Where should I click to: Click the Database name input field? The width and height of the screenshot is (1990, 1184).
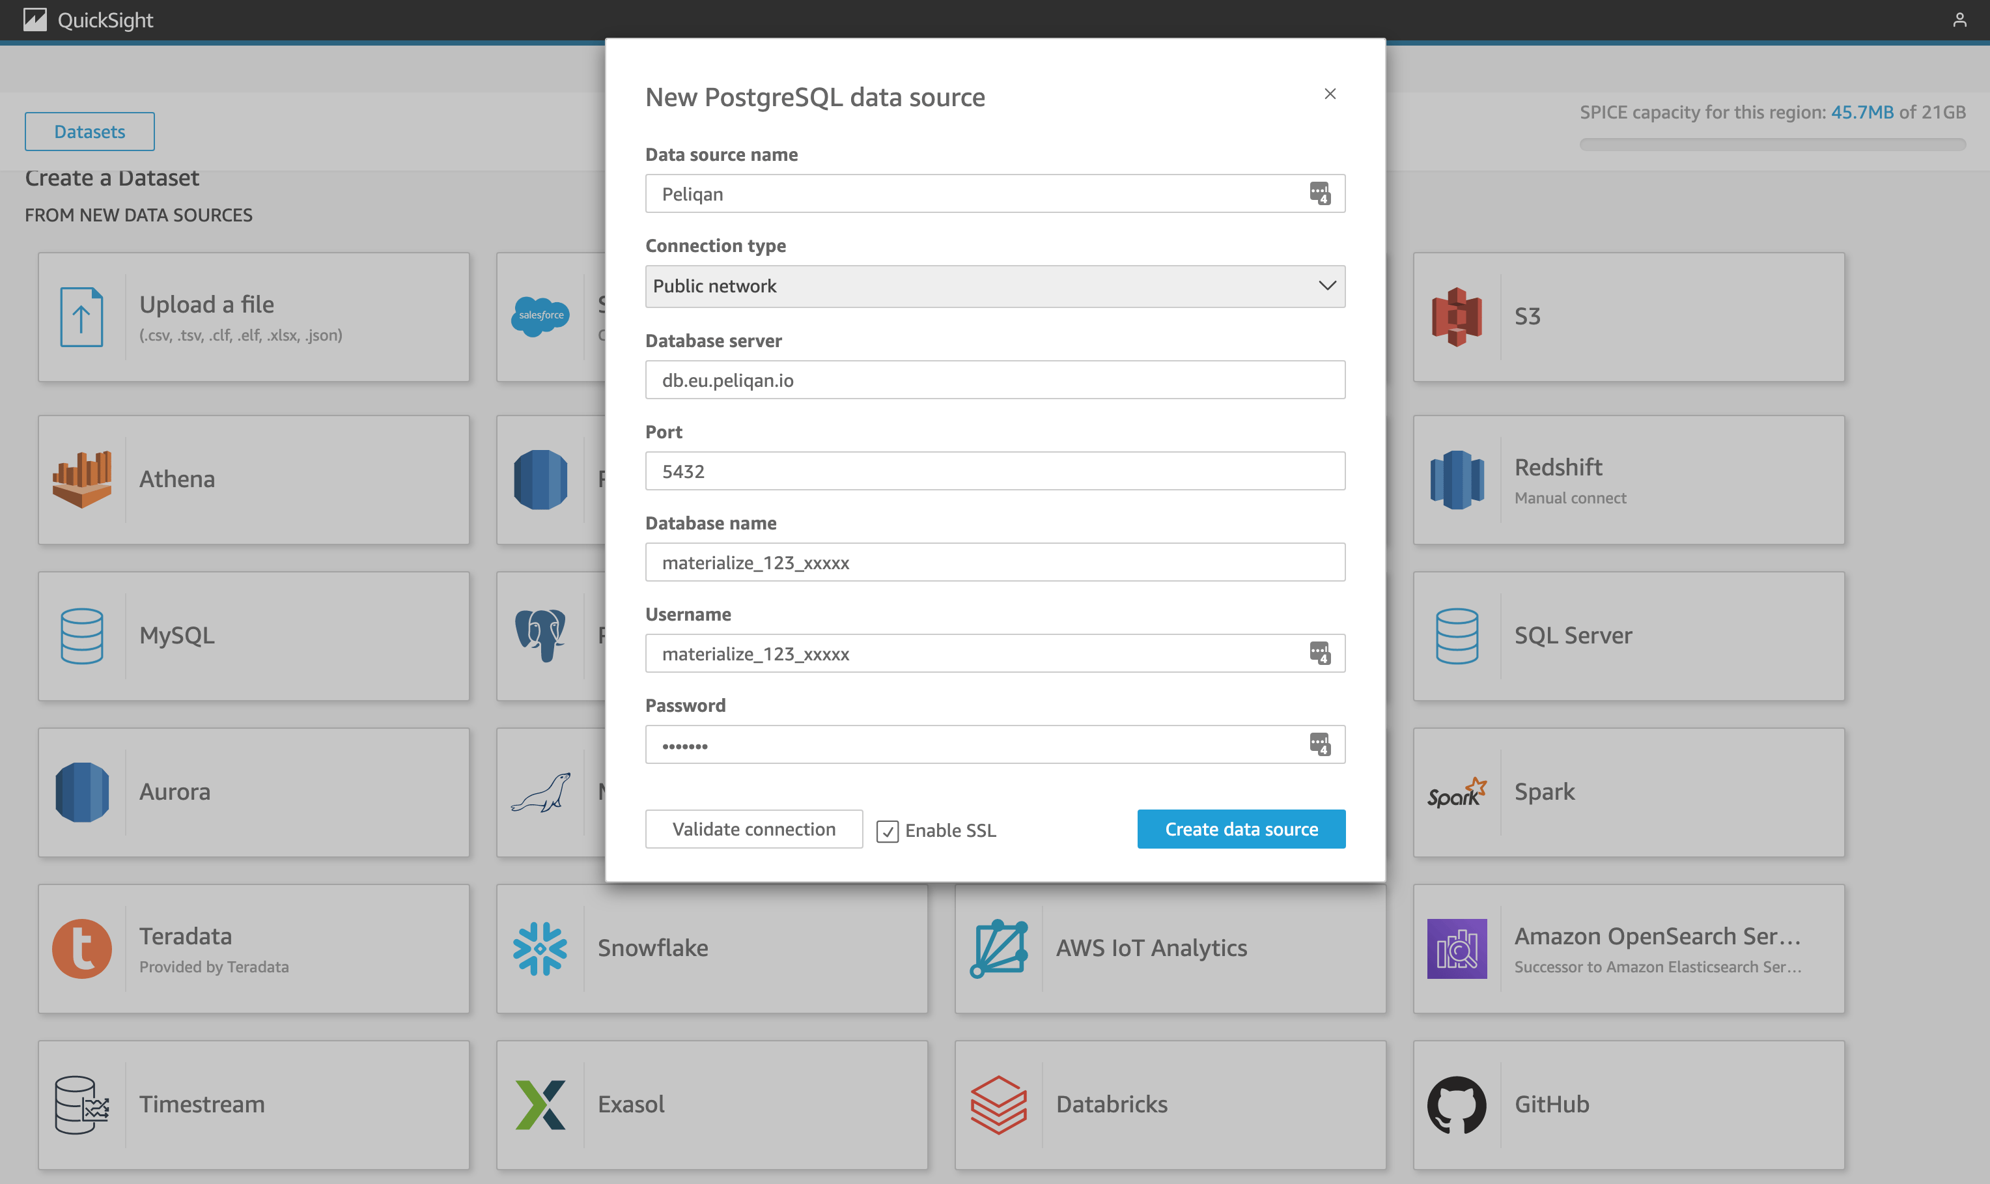click(994, 563)
